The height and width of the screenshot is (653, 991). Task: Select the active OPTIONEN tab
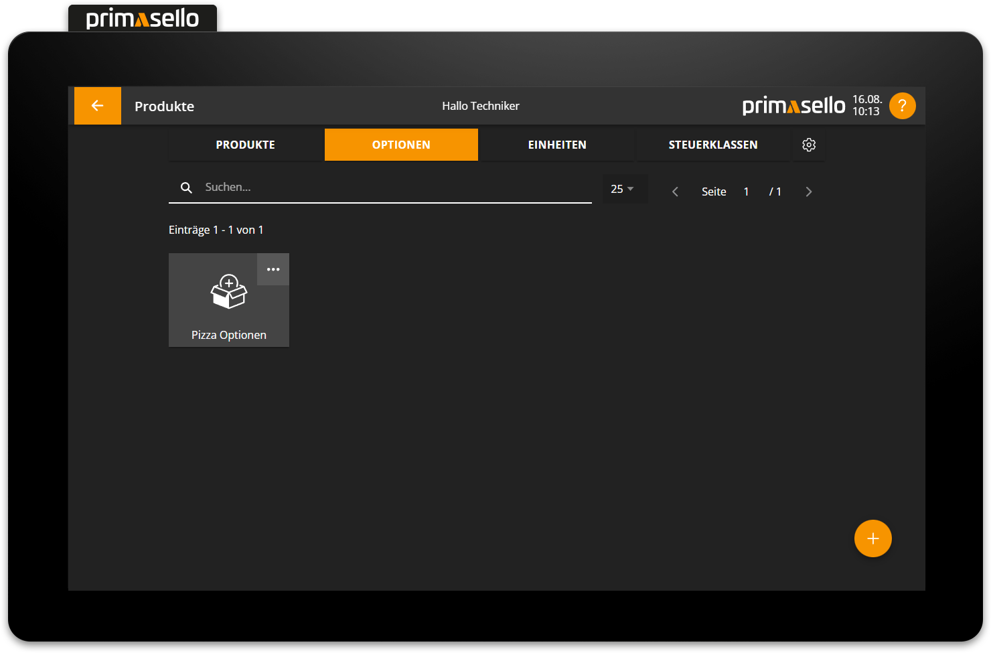[401, 145]
